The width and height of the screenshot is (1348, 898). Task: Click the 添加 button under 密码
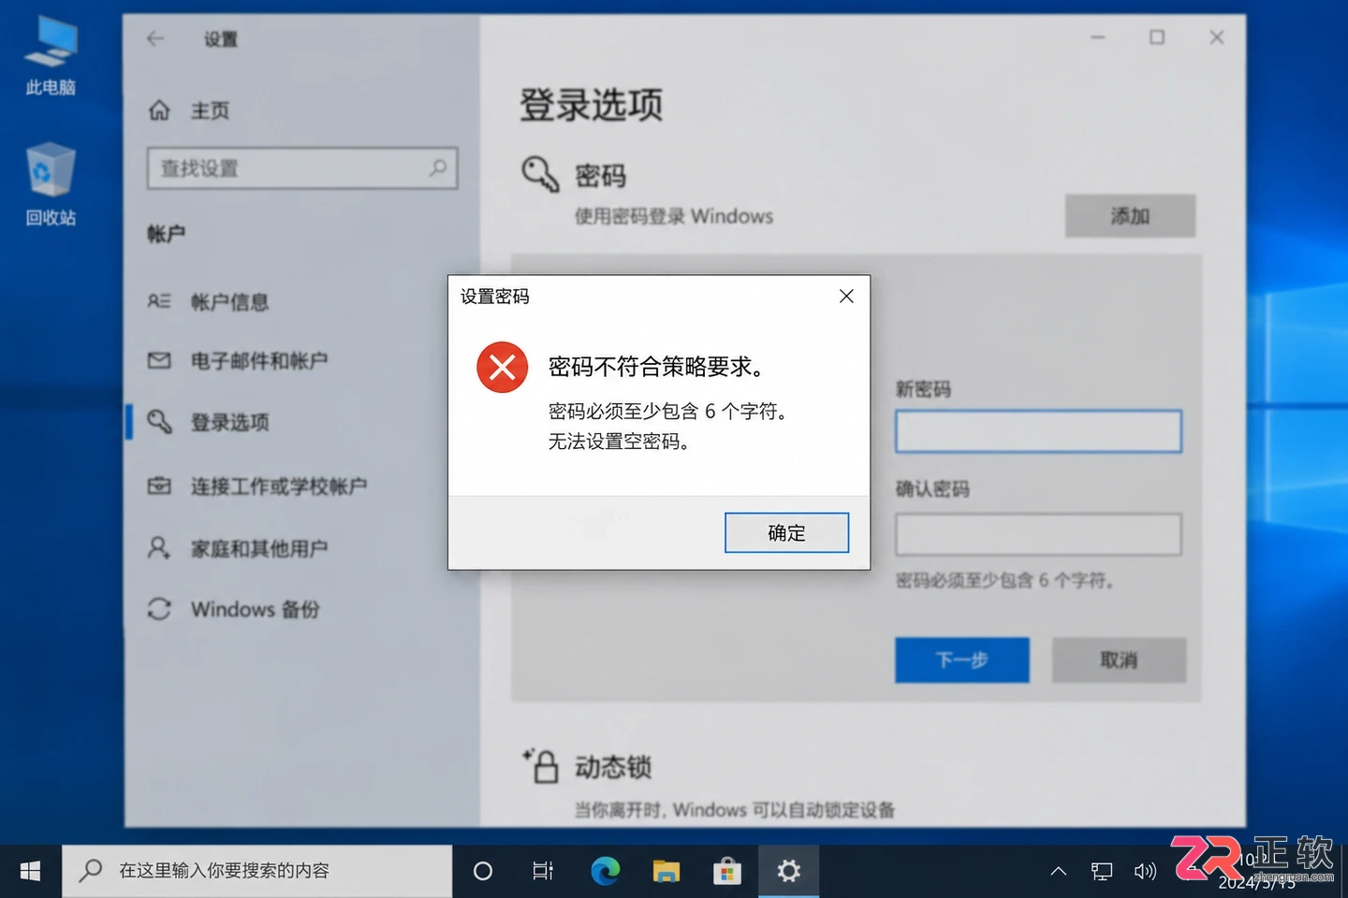(x=1130, y=216)
